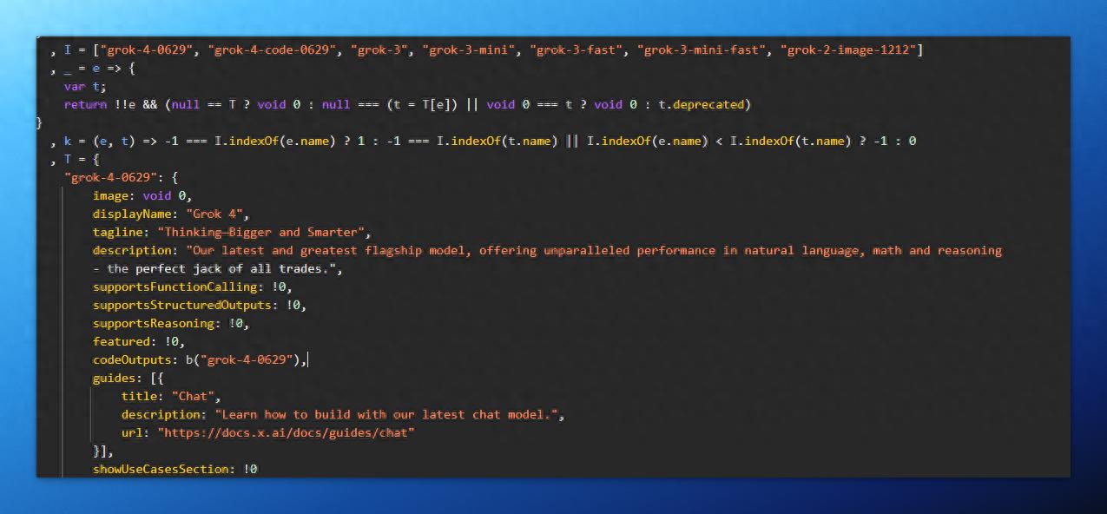The height and width of the screenshot is (514, 1107).
Task: Click the supportsReasoning property name
Action: tap(155, 324)
